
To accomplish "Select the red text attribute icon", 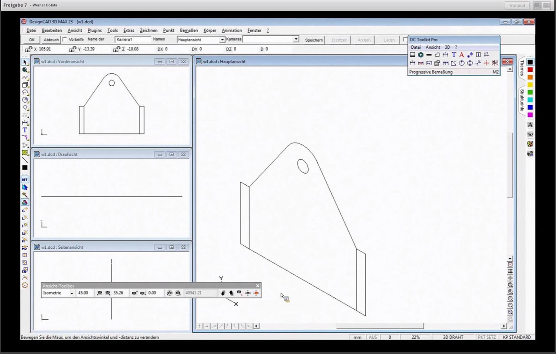I will 461,55.
